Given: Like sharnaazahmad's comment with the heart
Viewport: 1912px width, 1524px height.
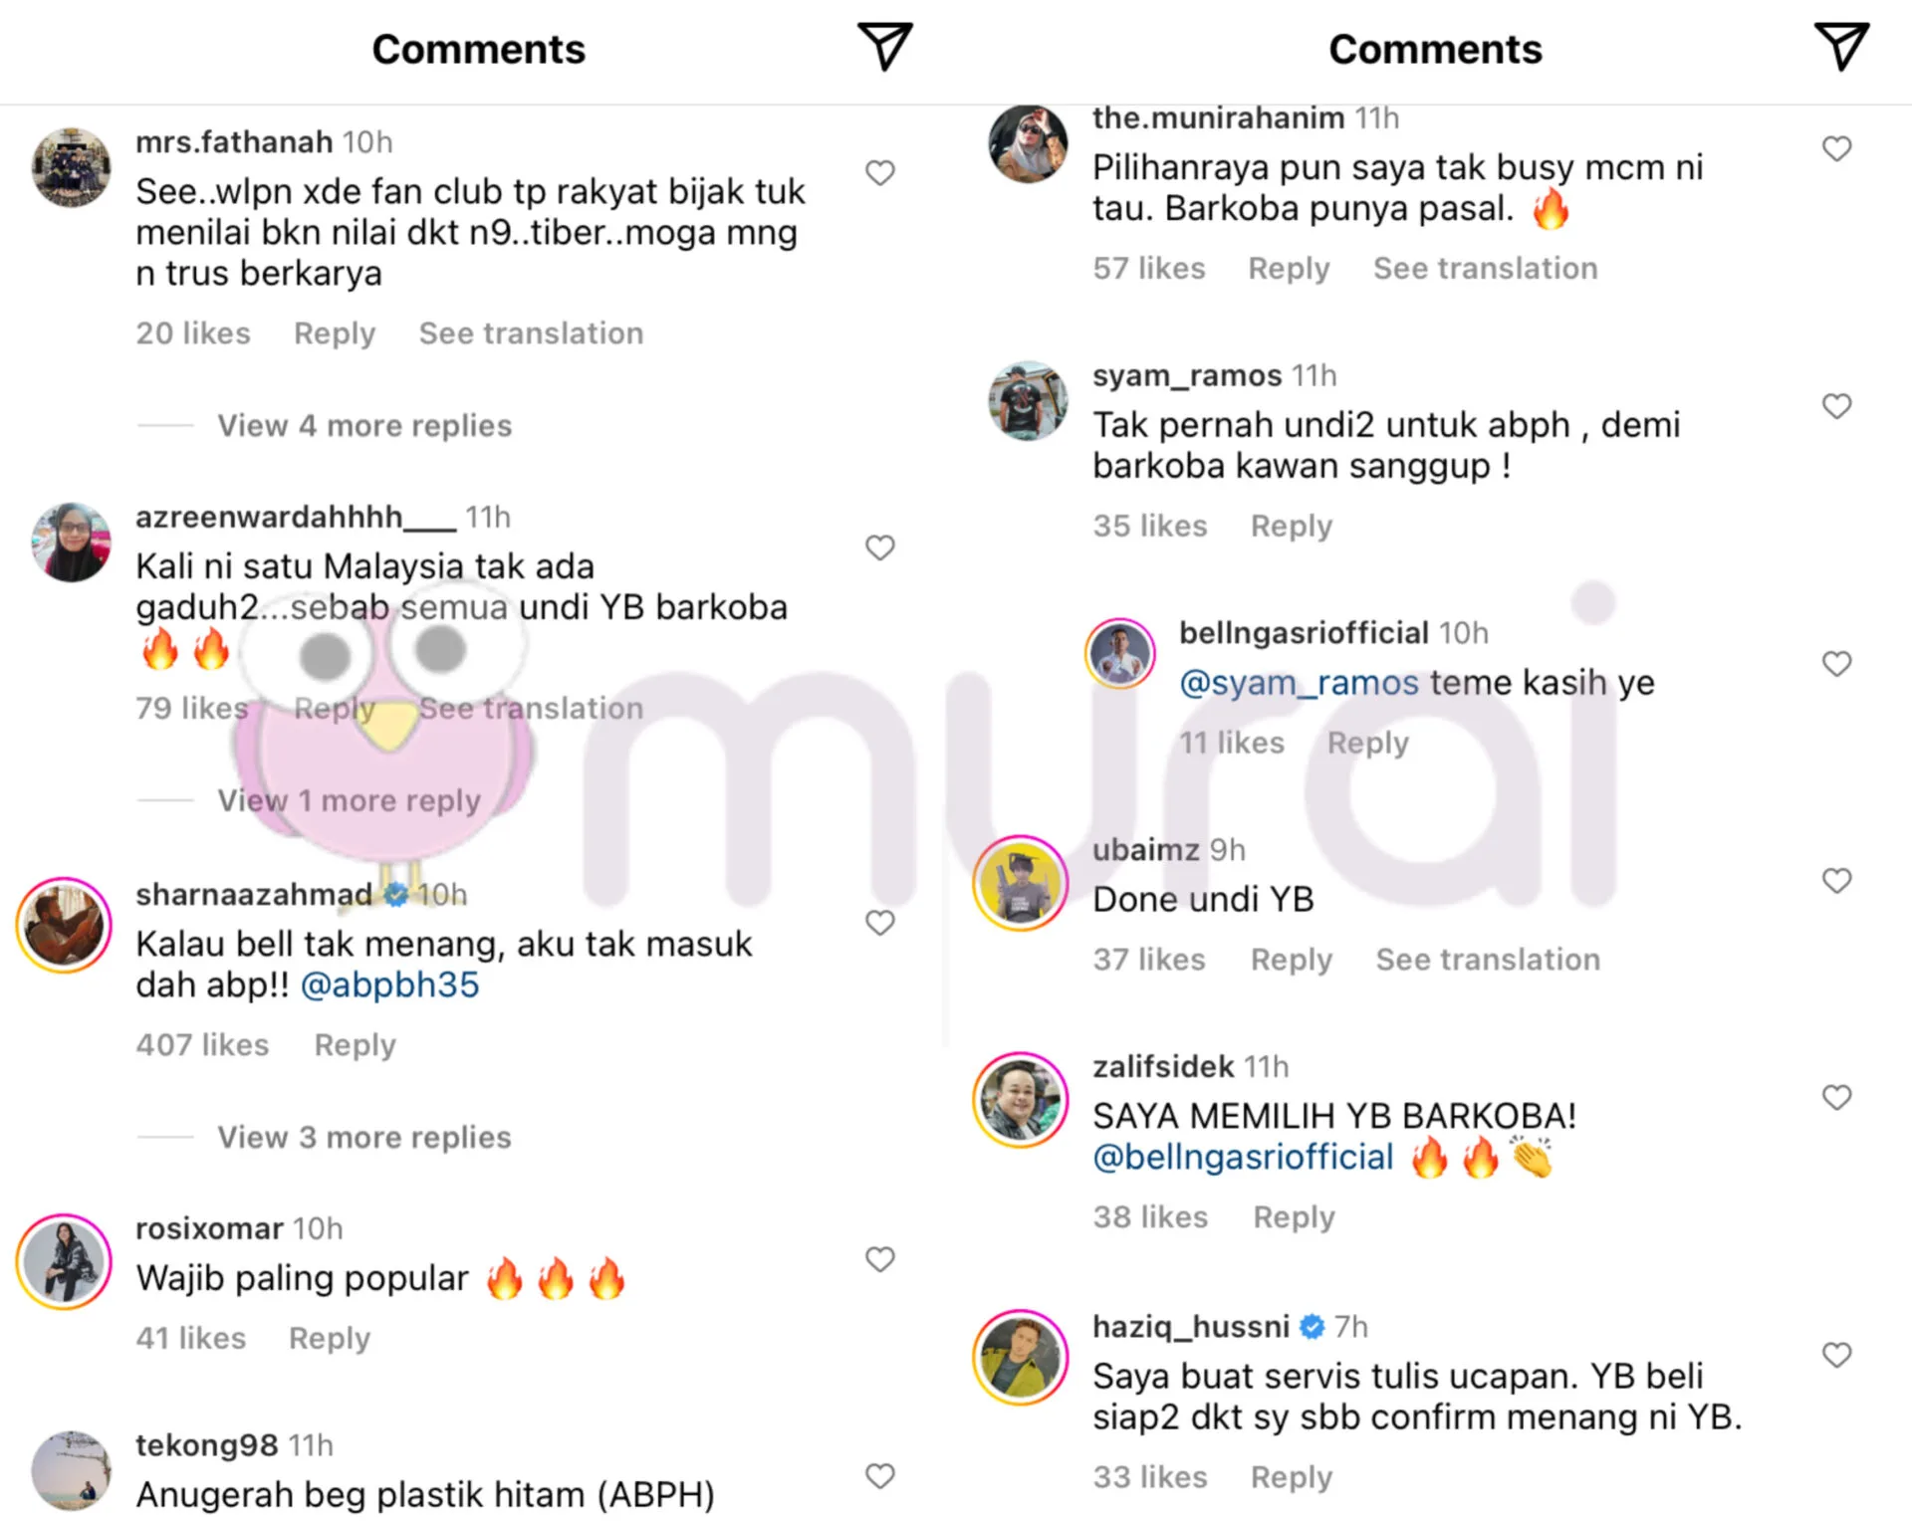Looking at the screenshot, I should click(x=880, y=923).
